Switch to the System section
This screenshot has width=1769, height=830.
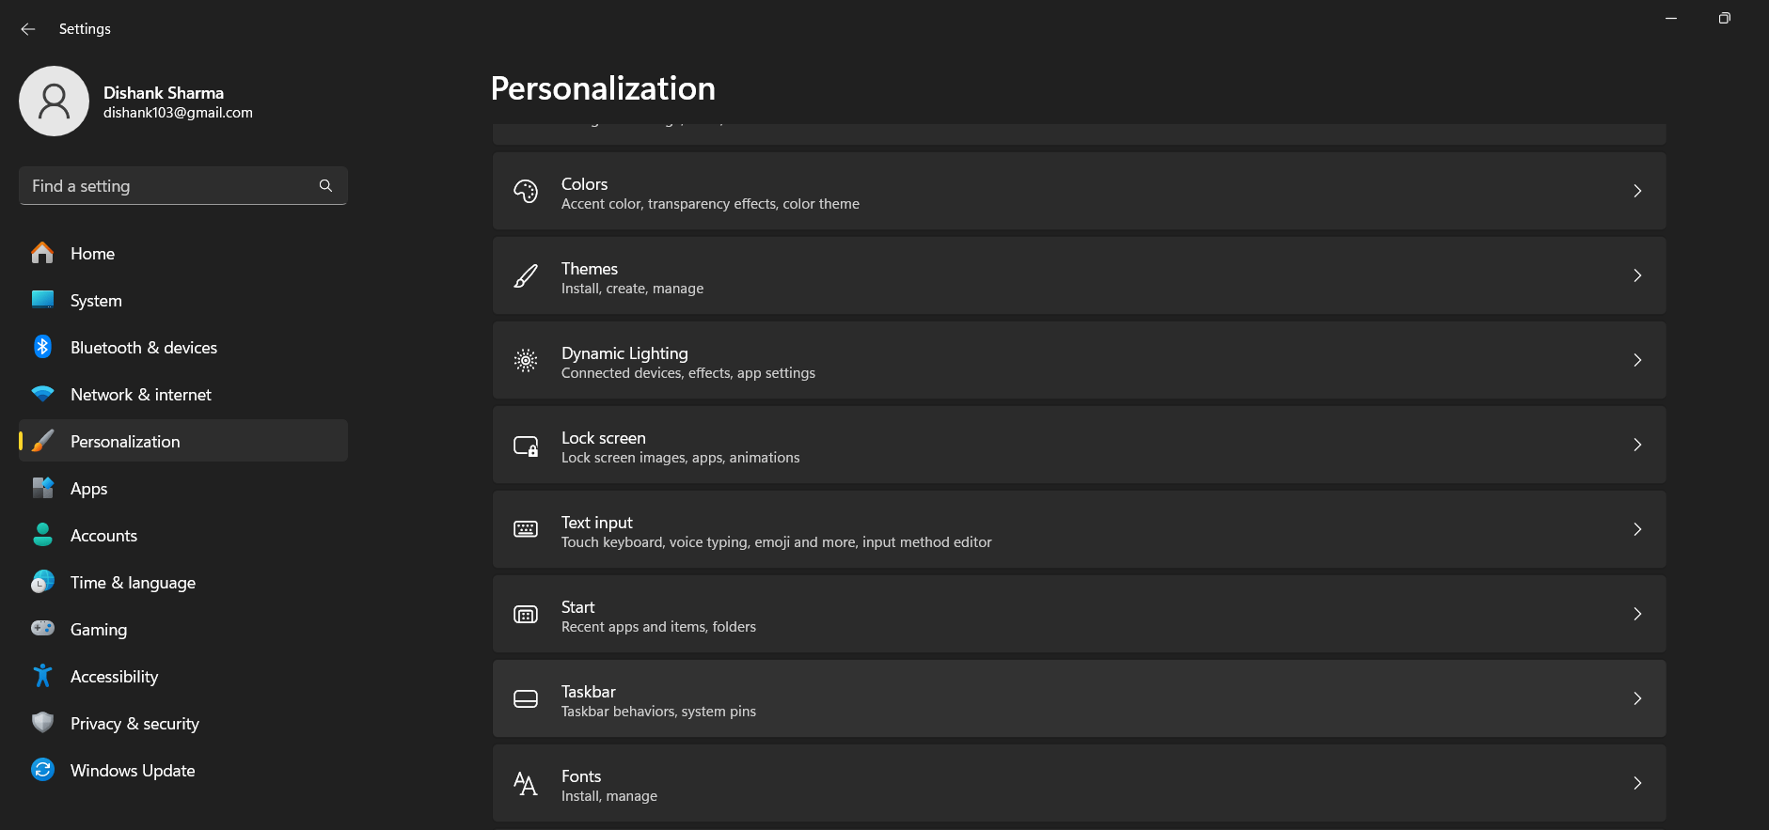pyautogui.click(x=96, y=300)
